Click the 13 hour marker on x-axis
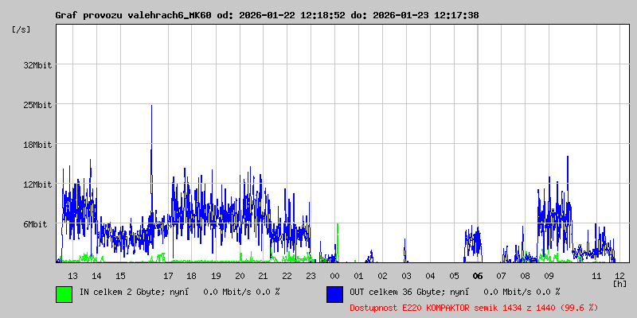The image size is (637, 318). [x=72, y=276]
